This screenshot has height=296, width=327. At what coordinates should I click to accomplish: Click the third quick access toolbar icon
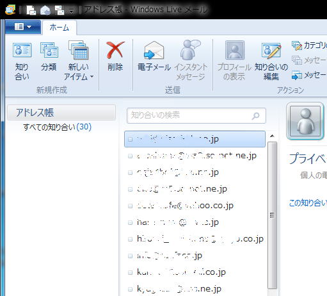60,10
